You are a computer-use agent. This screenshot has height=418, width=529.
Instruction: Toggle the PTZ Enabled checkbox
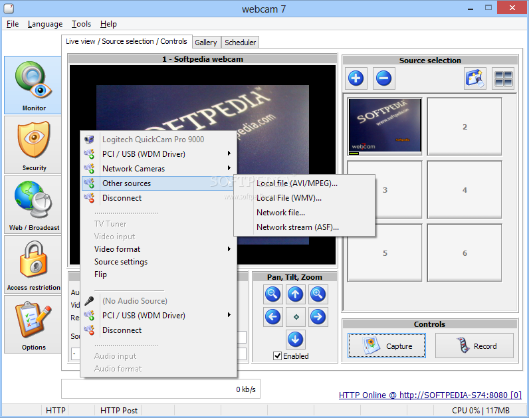[277, 356]
